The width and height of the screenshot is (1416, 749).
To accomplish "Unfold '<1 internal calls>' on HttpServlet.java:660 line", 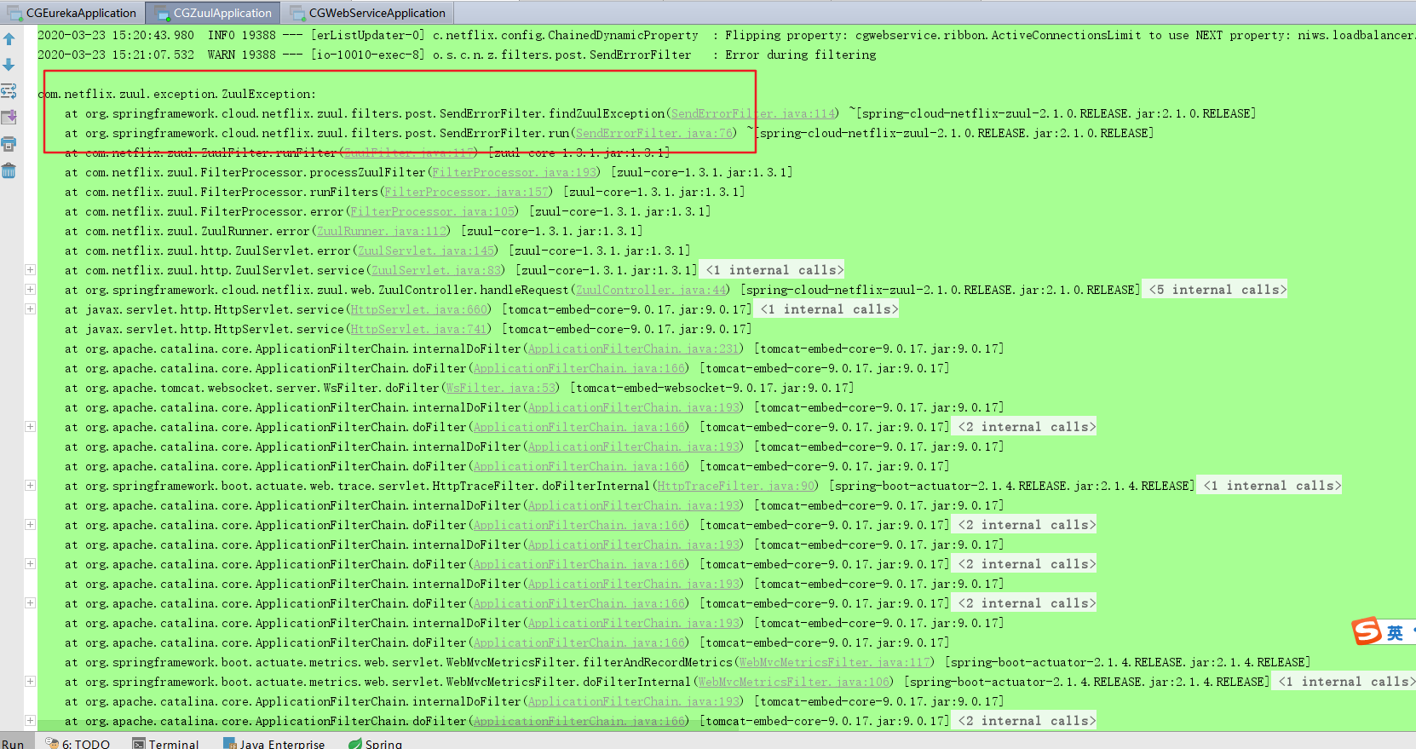I will pyautogui.click(x=826, y=309).
